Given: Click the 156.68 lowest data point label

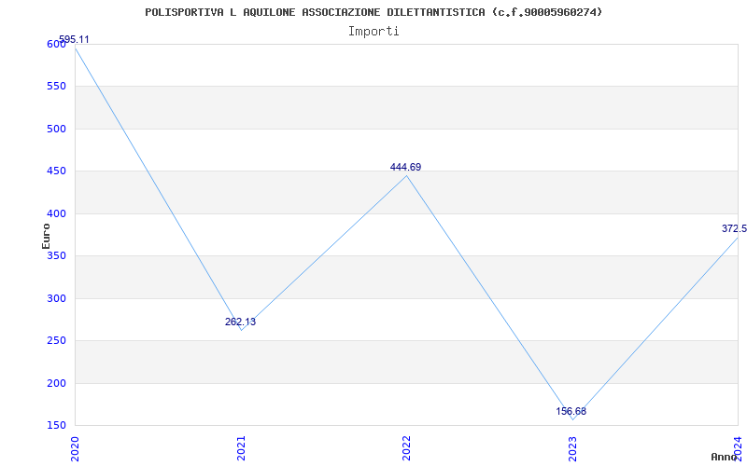Looking at the screenshot, I should tap(571, 411).
